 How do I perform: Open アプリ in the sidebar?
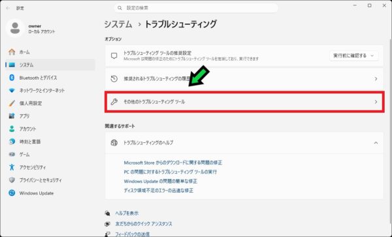[x=50, y=116]
